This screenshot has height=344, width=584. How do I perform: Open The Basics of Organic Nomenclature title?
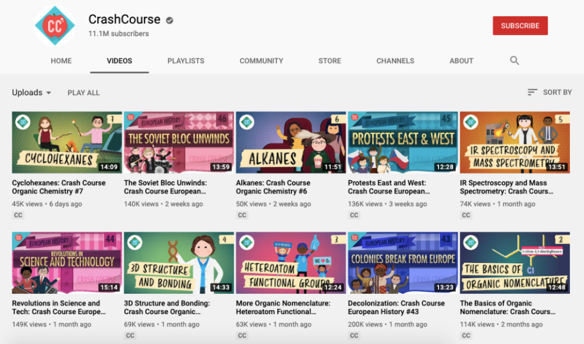point(507,307)
